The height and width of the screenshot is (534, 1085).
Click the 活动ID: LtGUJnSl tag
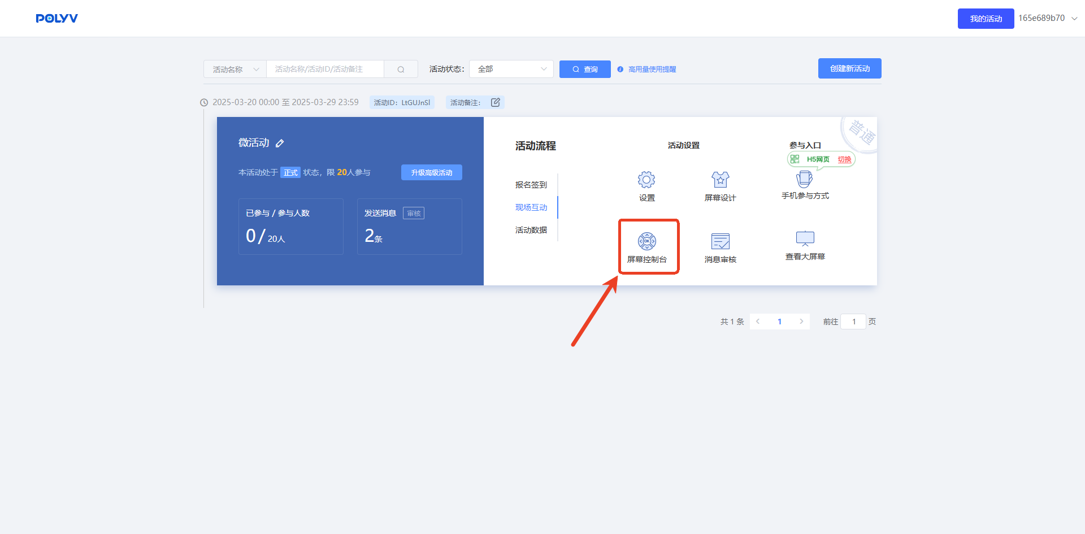coord(402,102)
